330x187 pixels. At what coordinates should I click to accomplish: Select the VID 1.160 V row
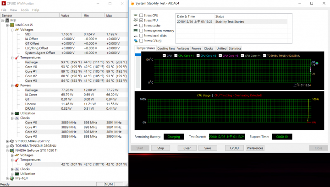click(x=76, y=34)
